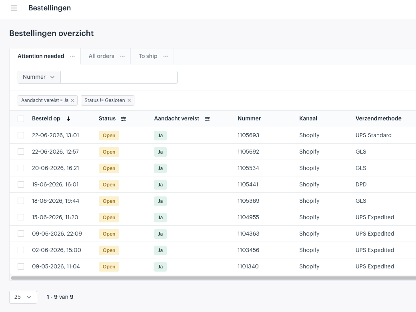
Task: Focus the order number search input
Action: (x=119, y=77)
